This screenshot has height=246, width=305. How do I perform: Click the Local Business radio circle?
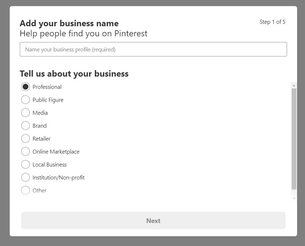tap(26, 164)
